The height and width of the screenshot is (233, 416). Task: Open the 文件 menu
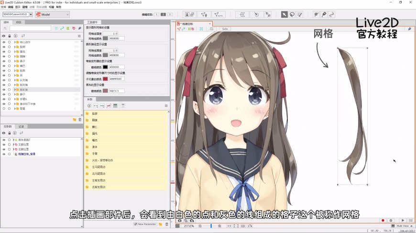(3, 7)
